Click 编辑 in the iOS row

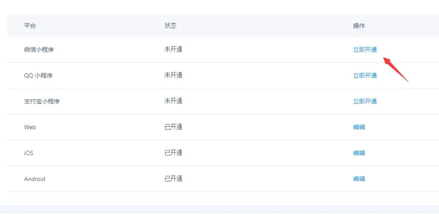[x=359, y=153]
